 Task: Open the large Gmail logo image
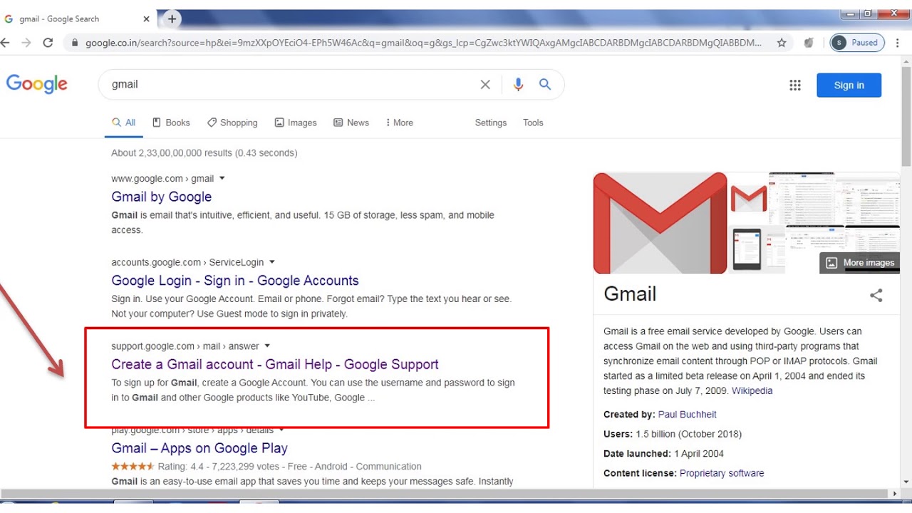[660, 223]
